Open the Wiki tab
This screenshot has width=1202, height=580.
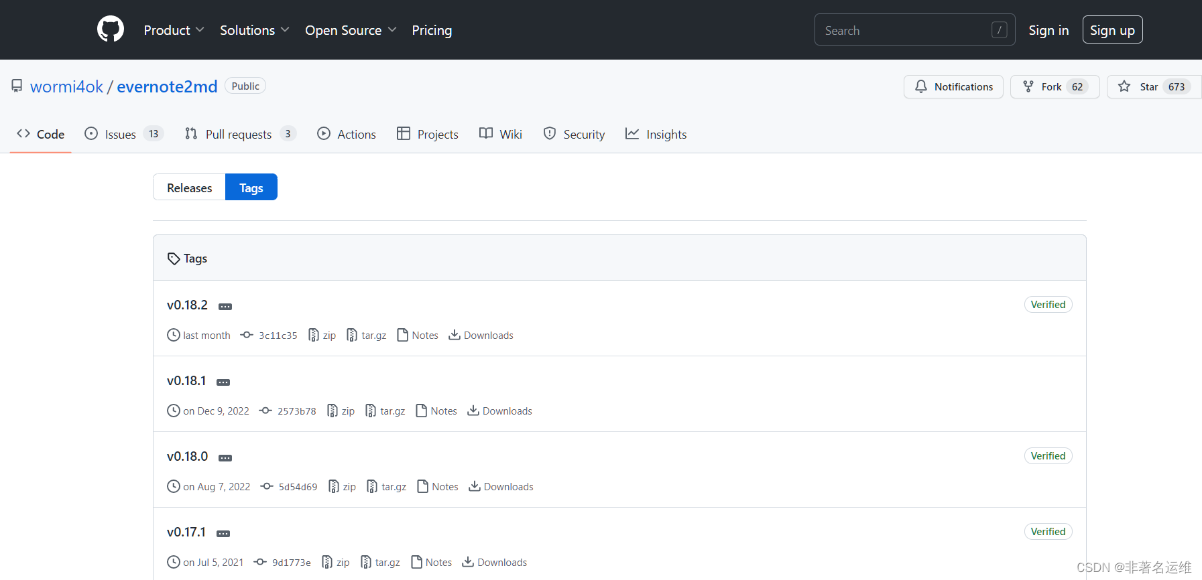click(501, 134)
